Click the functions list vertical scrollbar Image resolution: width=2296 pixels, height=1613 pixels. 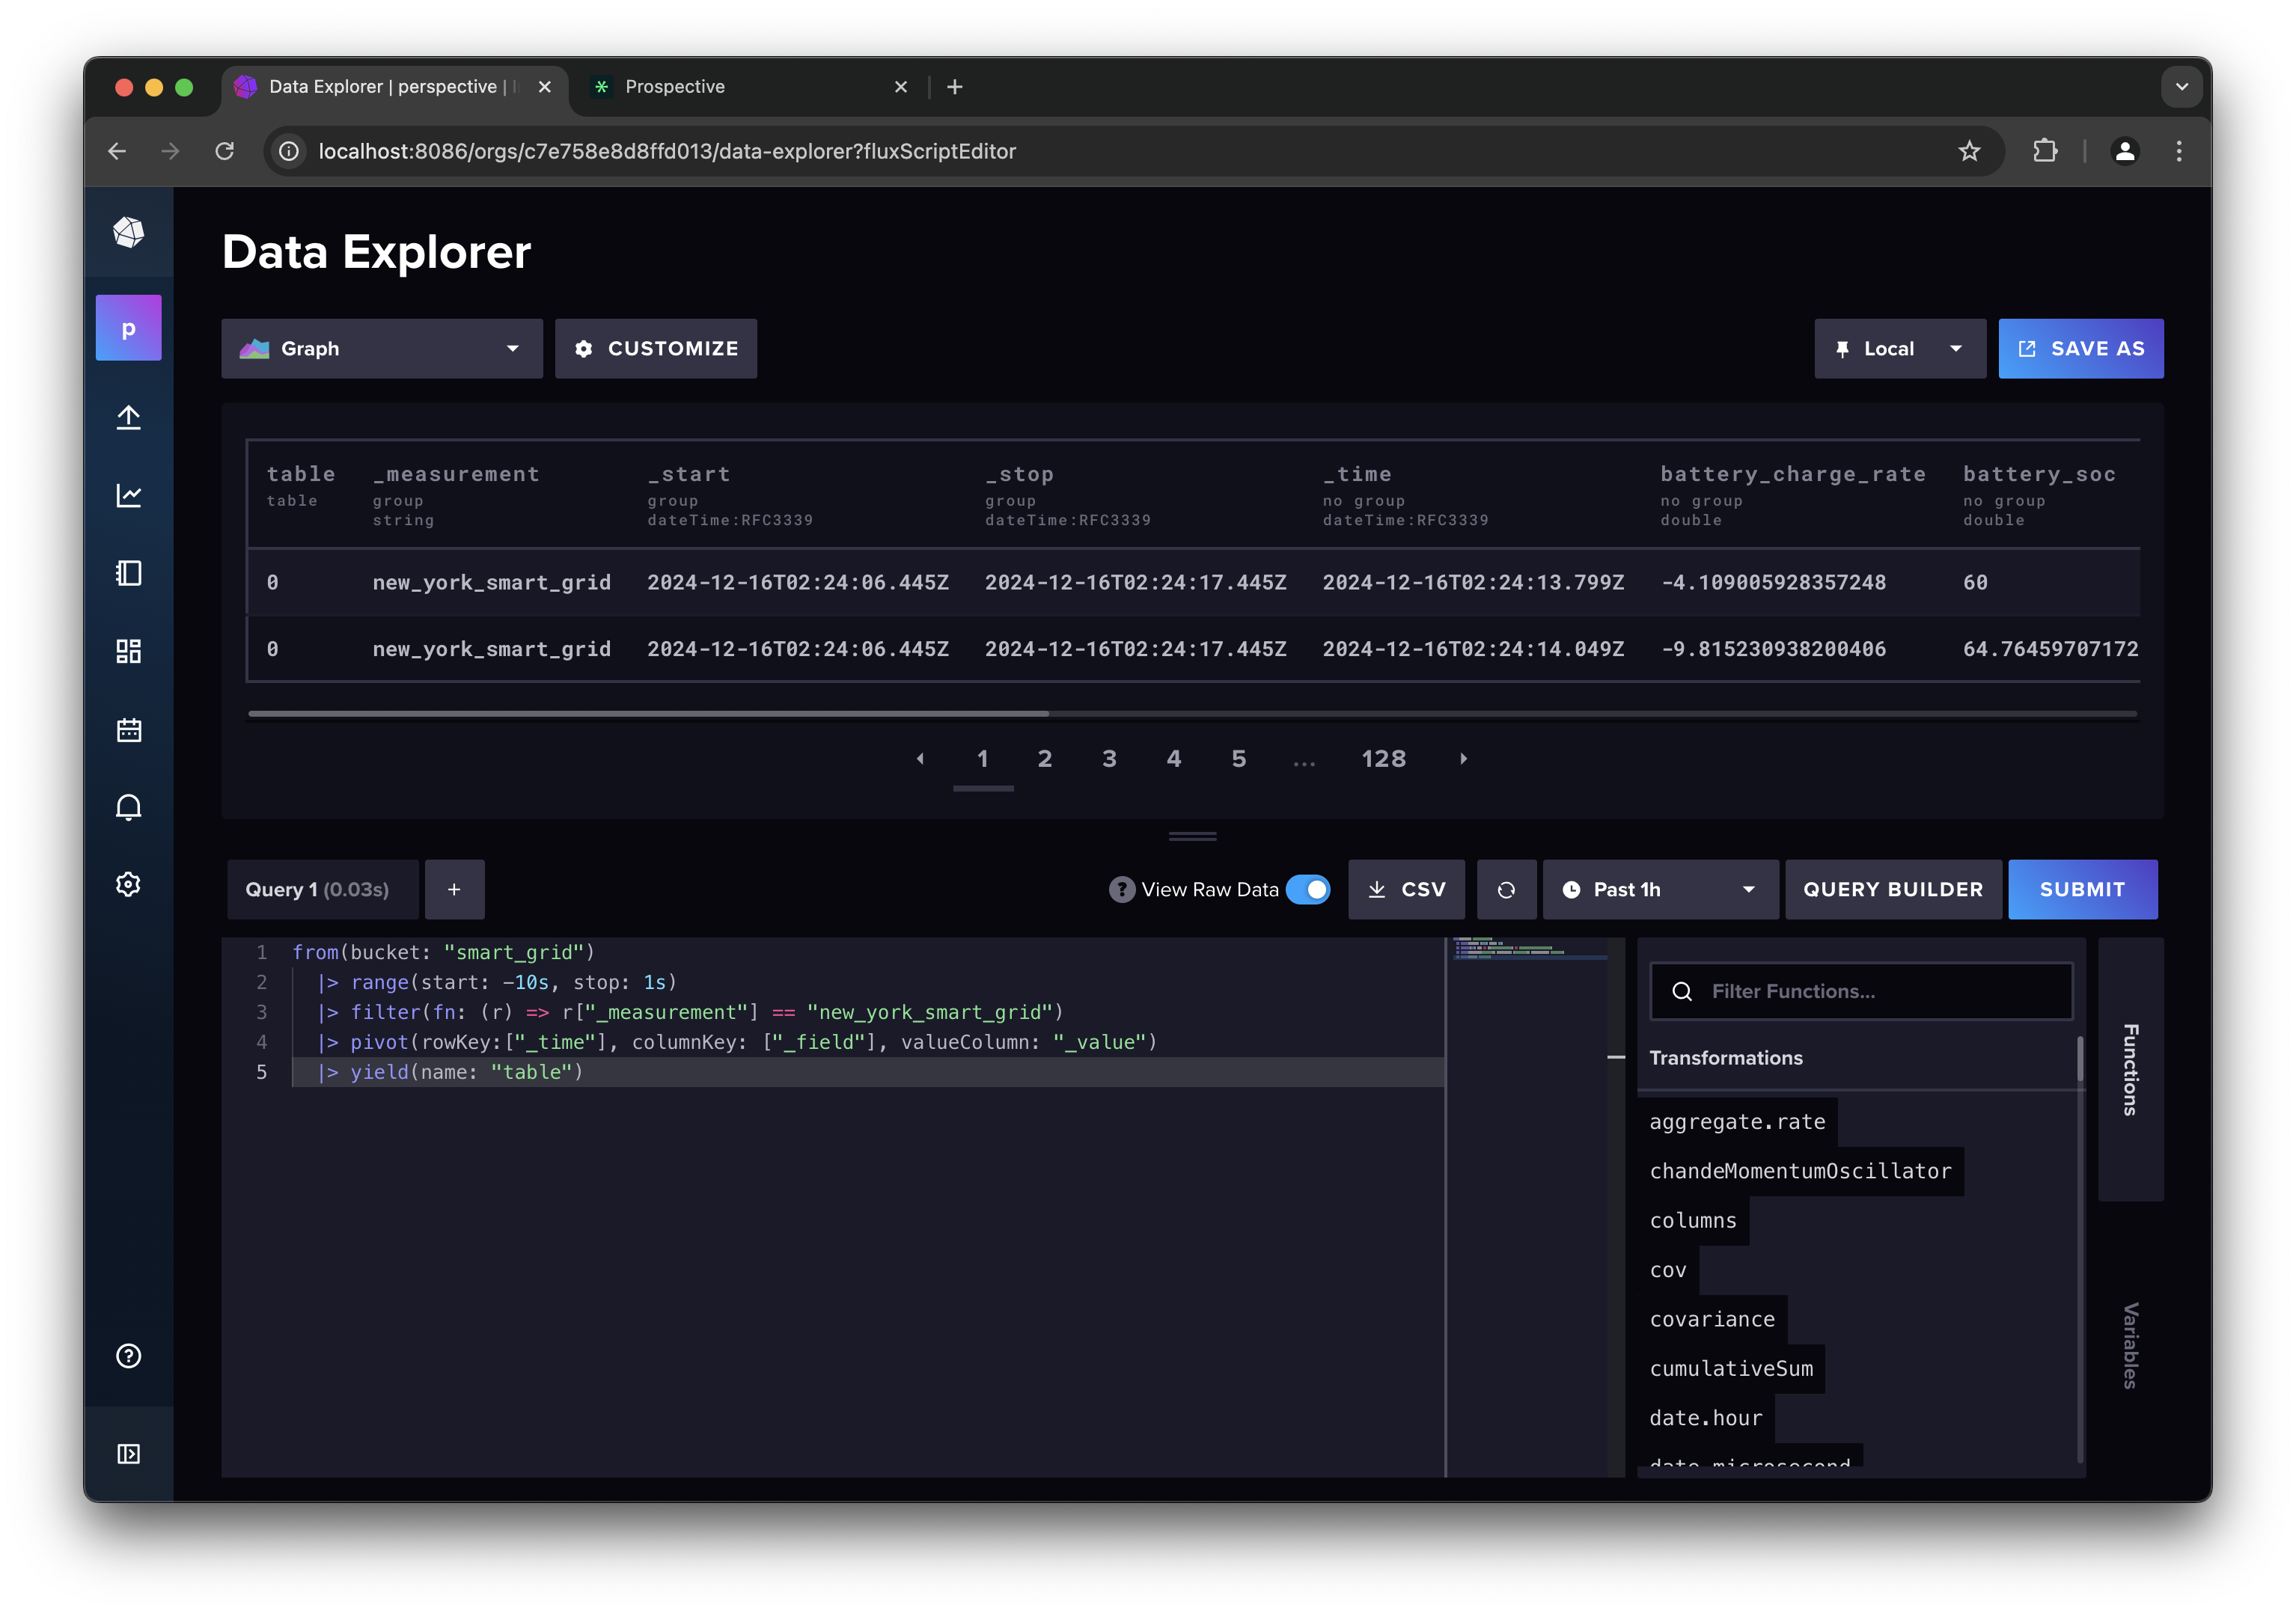click(x=2080, y=1060)
